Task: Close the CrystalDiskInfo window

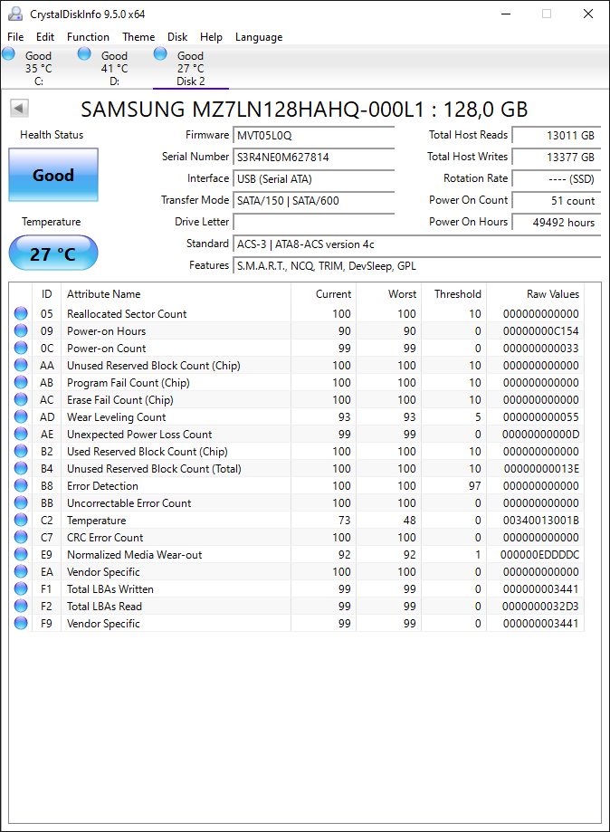Action: coord(587,14)
